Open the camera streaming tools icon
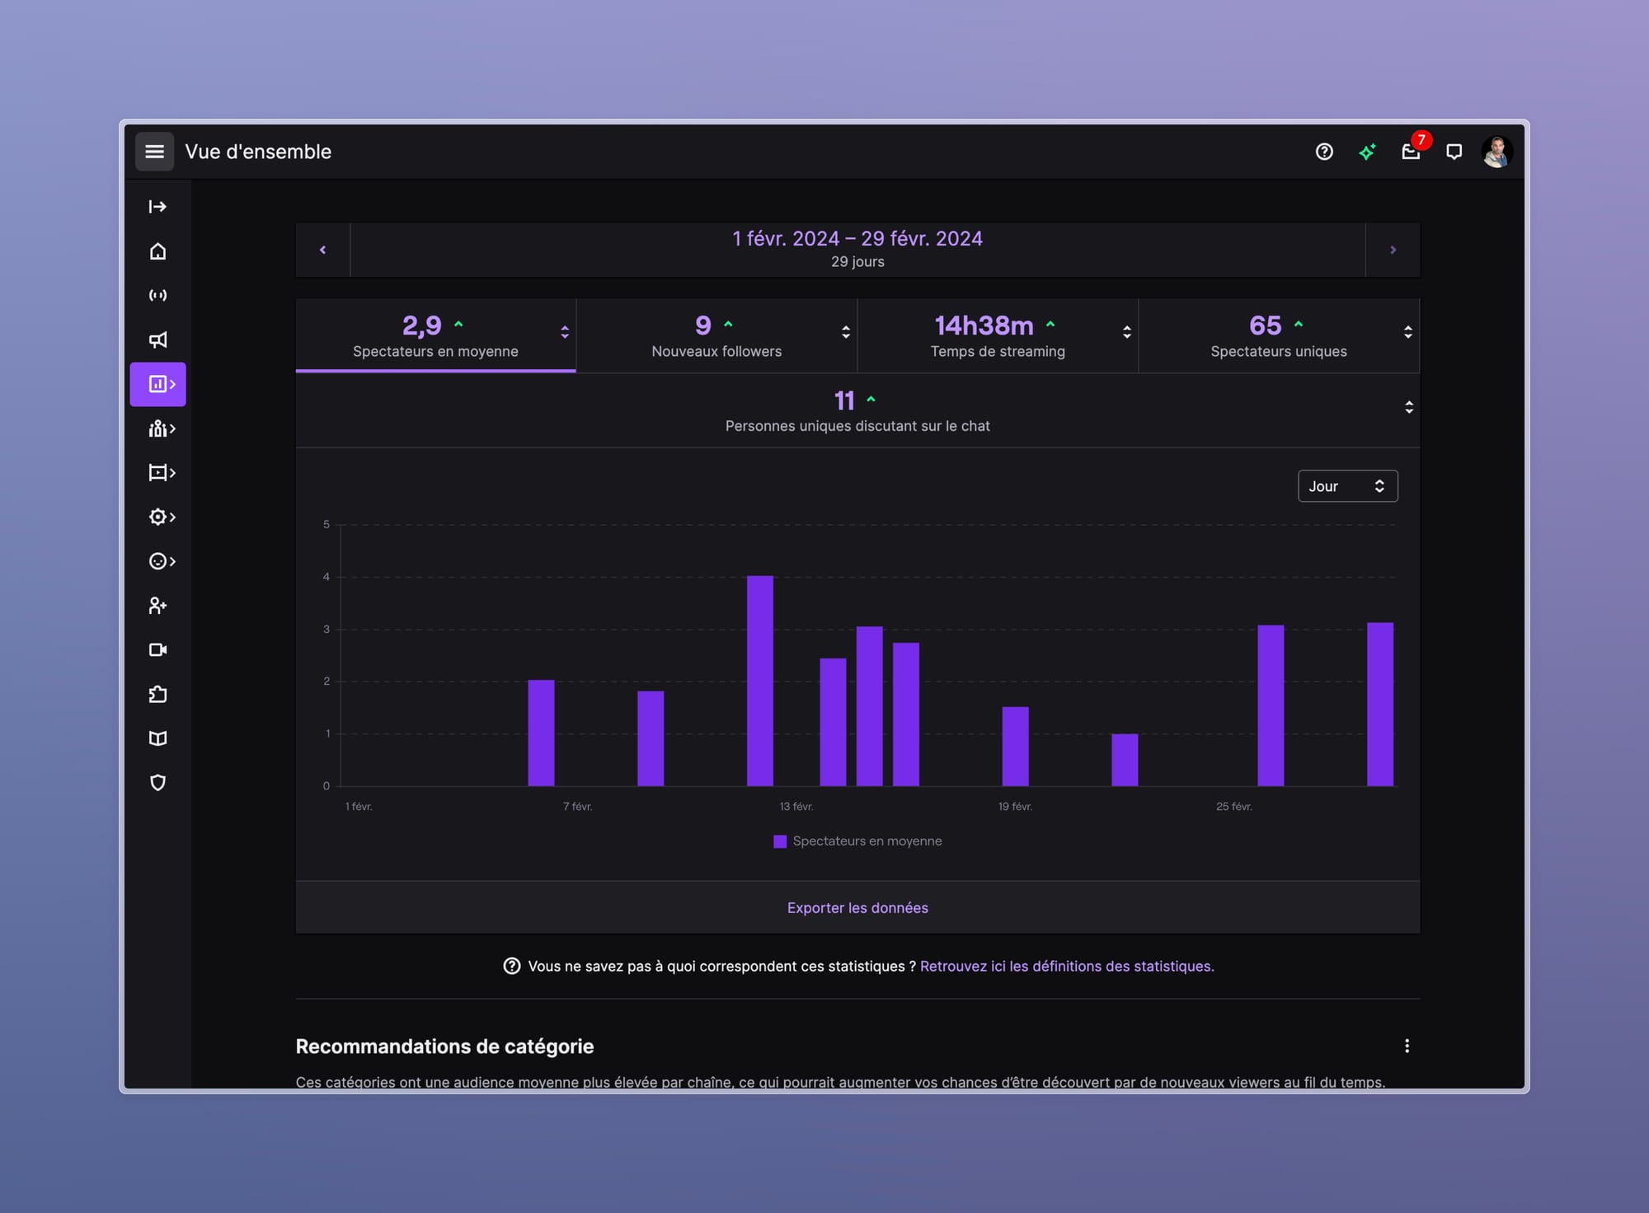1649x1213 pixels. point(157,650)
